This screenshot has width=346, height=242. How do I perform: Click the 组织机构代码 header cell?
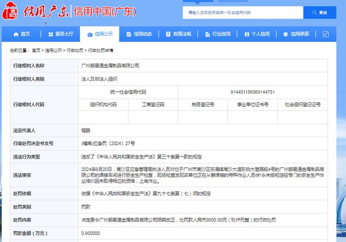coord(103,105)
